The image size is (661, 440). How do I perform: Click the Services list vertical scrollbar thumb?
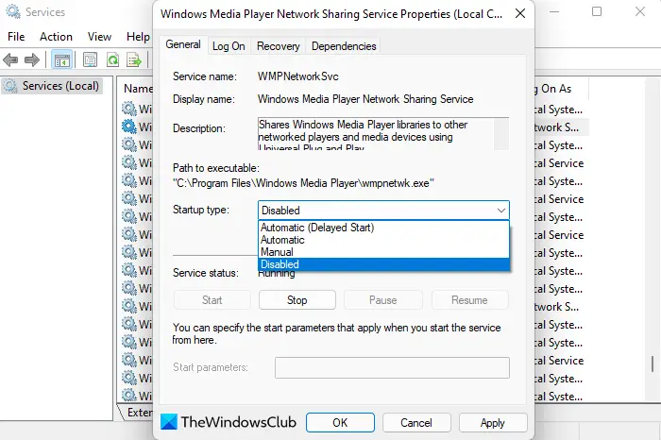pos(653,364)
